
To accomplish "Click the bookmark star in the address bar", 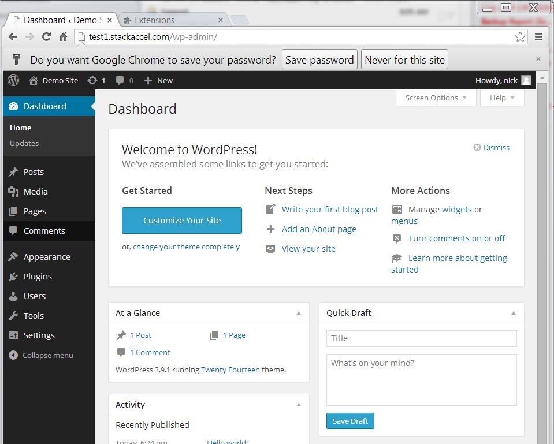I will (520, 36).
